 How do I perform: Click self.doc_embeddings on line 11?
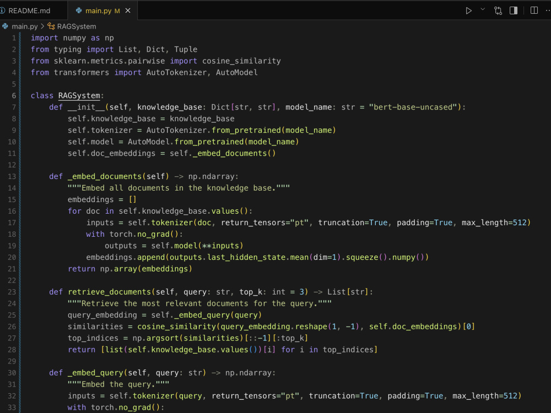[x=111, y=154]
